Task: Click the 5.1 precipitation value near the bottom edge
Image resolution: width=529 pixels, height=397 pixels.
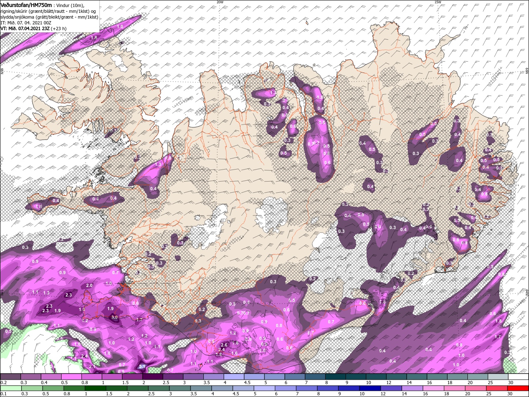Action: [x=142, y=366]
